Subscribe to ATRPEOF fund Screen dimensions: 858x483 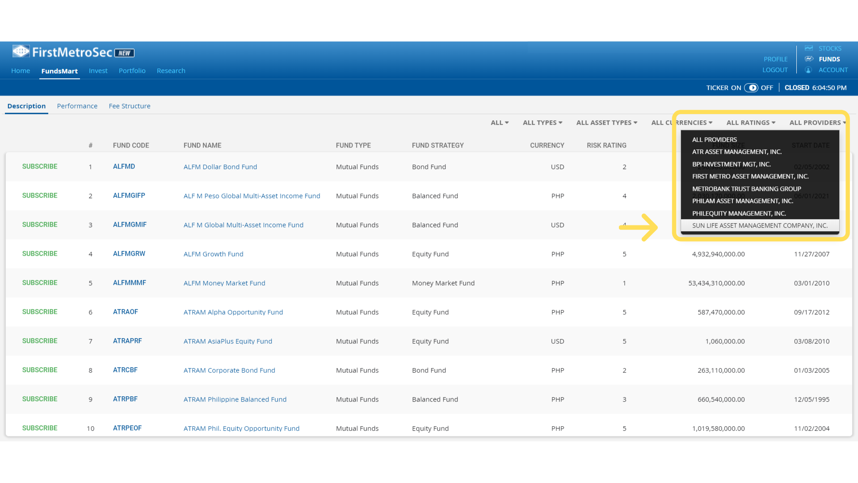[40, 428]
